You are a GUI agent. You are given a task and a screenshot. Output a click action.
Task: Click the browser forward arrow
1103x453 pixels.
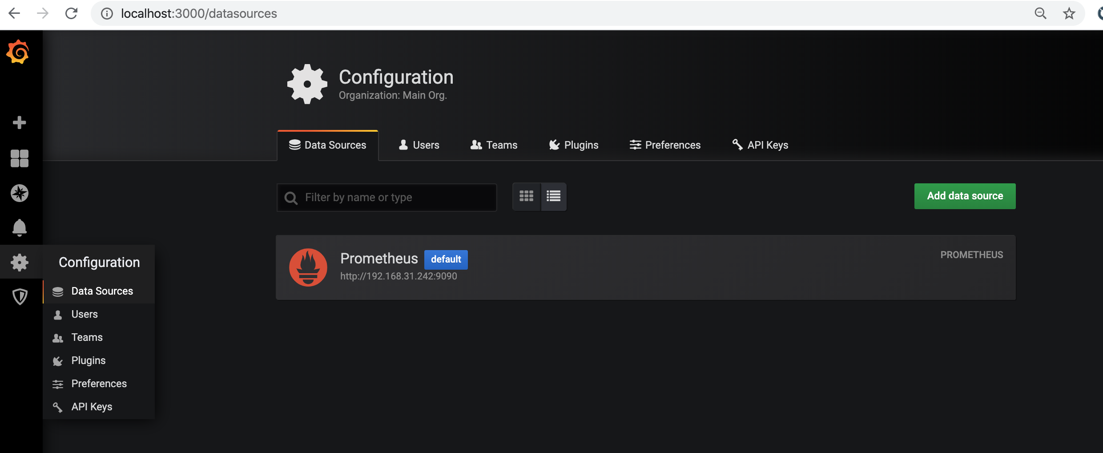point(43,13)
